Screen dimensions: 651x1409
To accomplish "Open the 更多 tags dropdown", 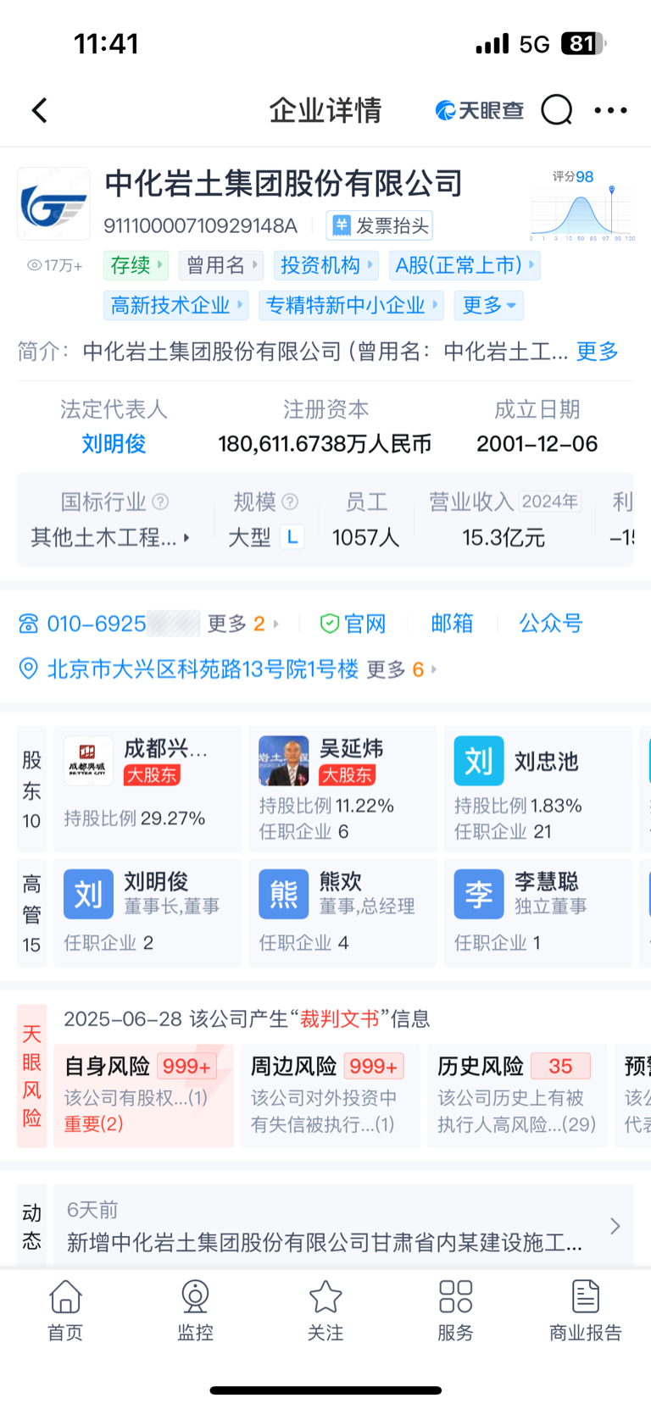I will click(x=489, y=305).
